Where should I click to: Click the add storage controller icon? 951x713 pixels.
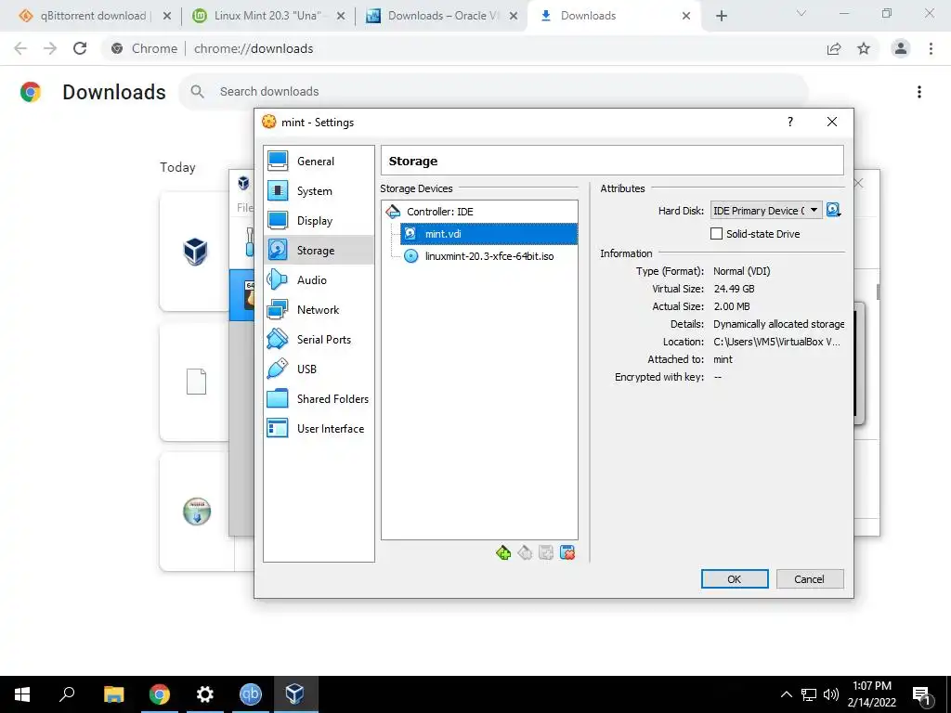pyautogui.click(x=502, y=553)
